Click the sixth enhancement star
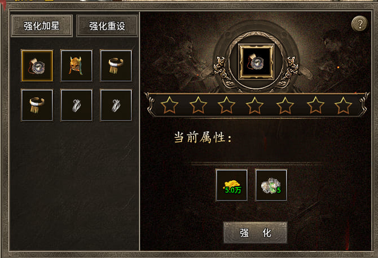This screenshot has height=258, width=378. (x=315, y=105)
